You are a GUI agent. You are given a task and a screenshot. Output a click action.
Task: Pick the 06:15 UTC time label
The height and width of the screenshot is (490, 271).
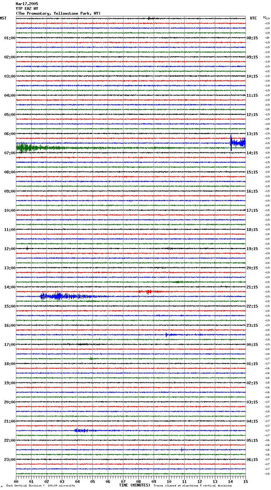[x=252, y=460]
